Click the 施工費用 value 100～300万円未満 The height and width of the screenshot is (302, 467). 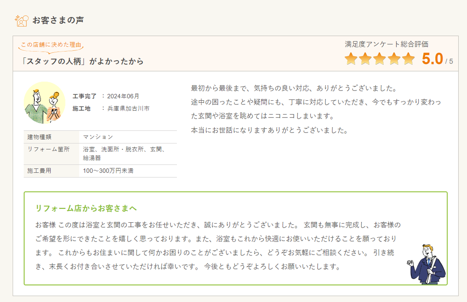tap(108, 171)
